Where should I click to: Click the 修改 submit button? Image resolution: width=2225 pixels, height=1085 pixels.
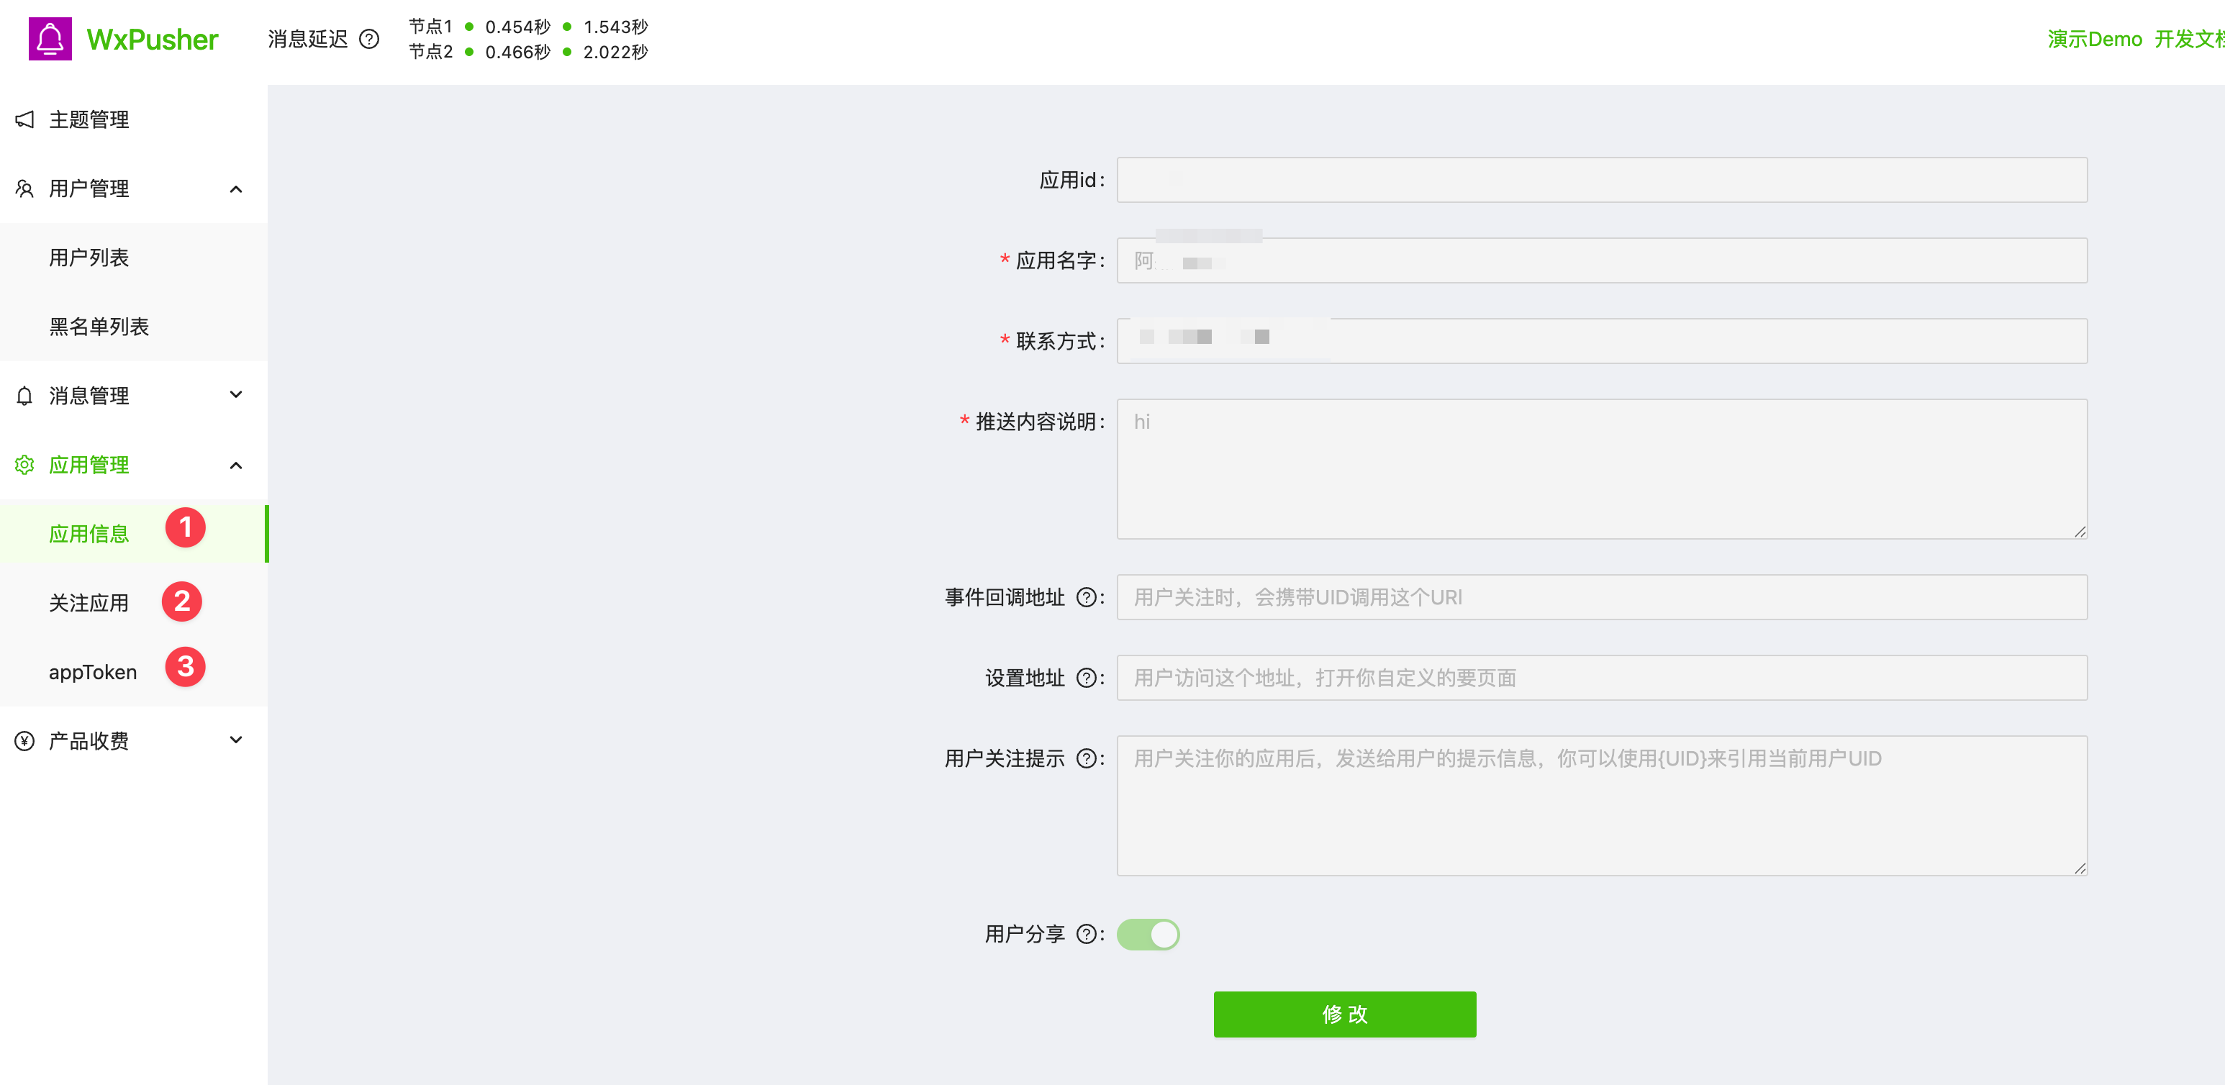coord(1344,1014)
